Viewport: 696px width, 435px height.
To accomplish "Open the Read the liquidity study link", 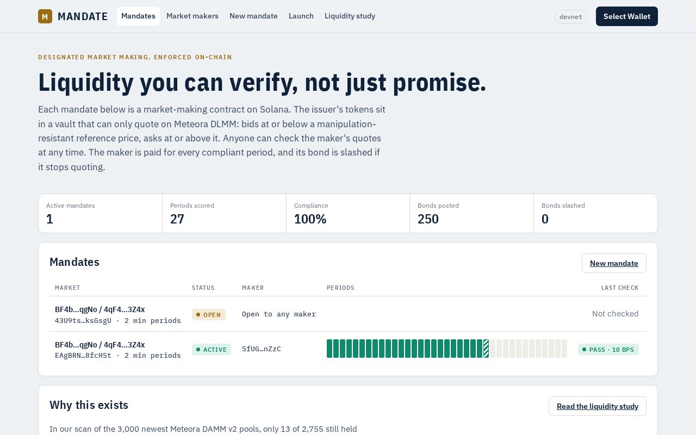I will [x=598, y=406].
